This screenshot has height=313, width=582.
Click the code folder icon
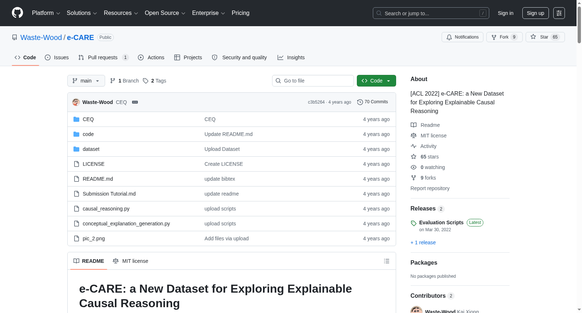[76, 134]
